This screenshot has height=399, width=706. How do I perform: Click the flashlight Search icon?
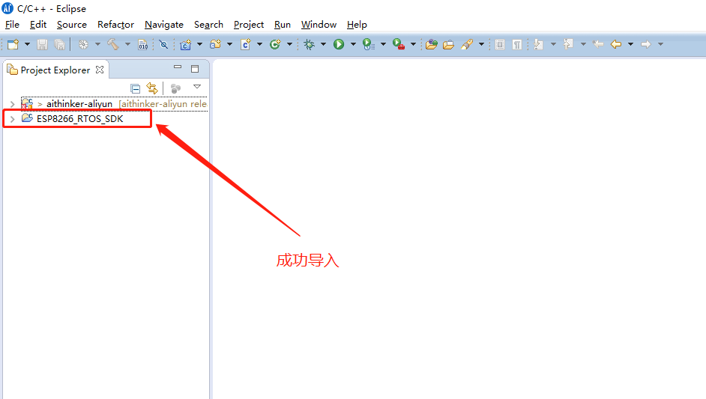point(467,44)
